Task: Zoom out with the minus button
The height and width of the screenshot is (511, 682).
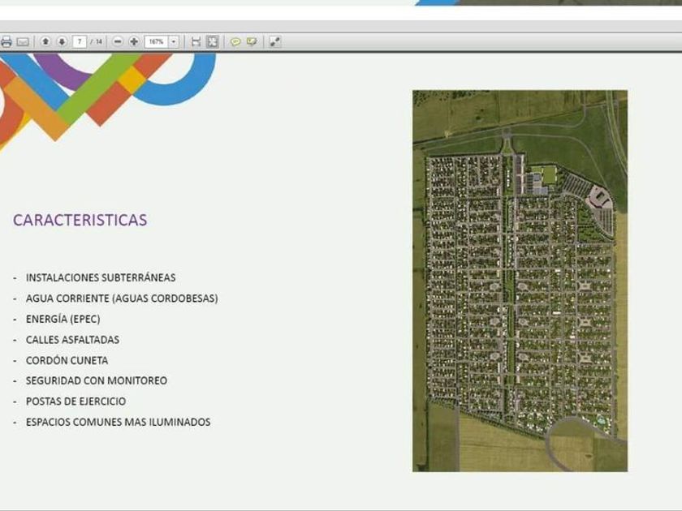Action: tap(118, 41)
